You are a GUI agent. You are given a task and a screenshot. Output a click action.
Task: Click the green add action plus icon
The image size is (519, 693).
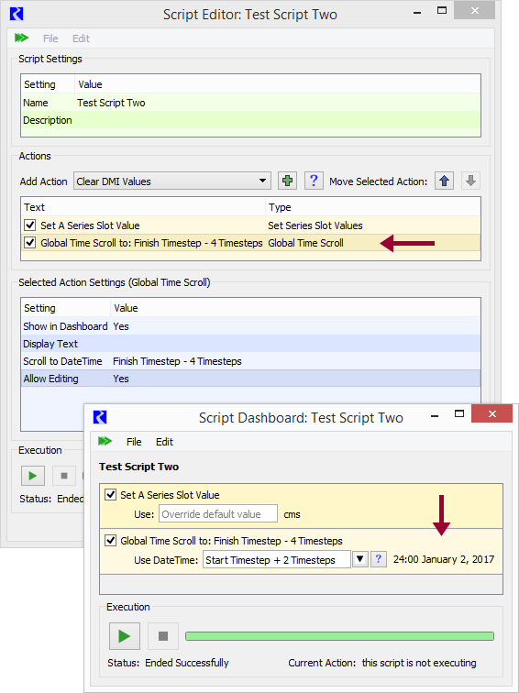pyautogui.click(x=287, y=181)
